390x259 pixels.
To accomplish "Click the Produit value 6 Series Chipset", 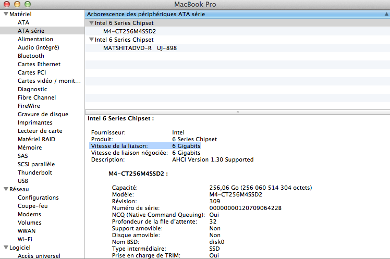I will pyautogui.click(x=194, y=139).
